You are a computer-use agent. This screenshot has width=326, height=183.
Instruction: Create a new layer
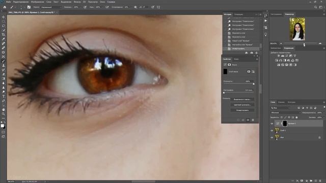pos(316,181)
